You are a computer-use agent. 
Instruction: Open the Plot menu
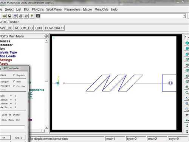[x=26, y=9]
